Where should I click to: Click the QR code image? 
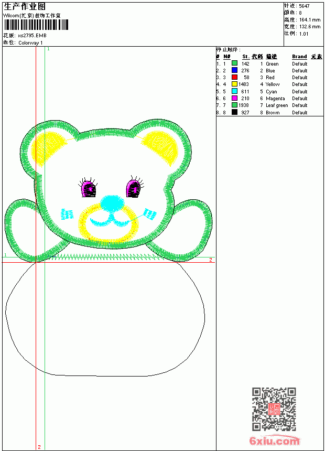(x=274, y=409)
